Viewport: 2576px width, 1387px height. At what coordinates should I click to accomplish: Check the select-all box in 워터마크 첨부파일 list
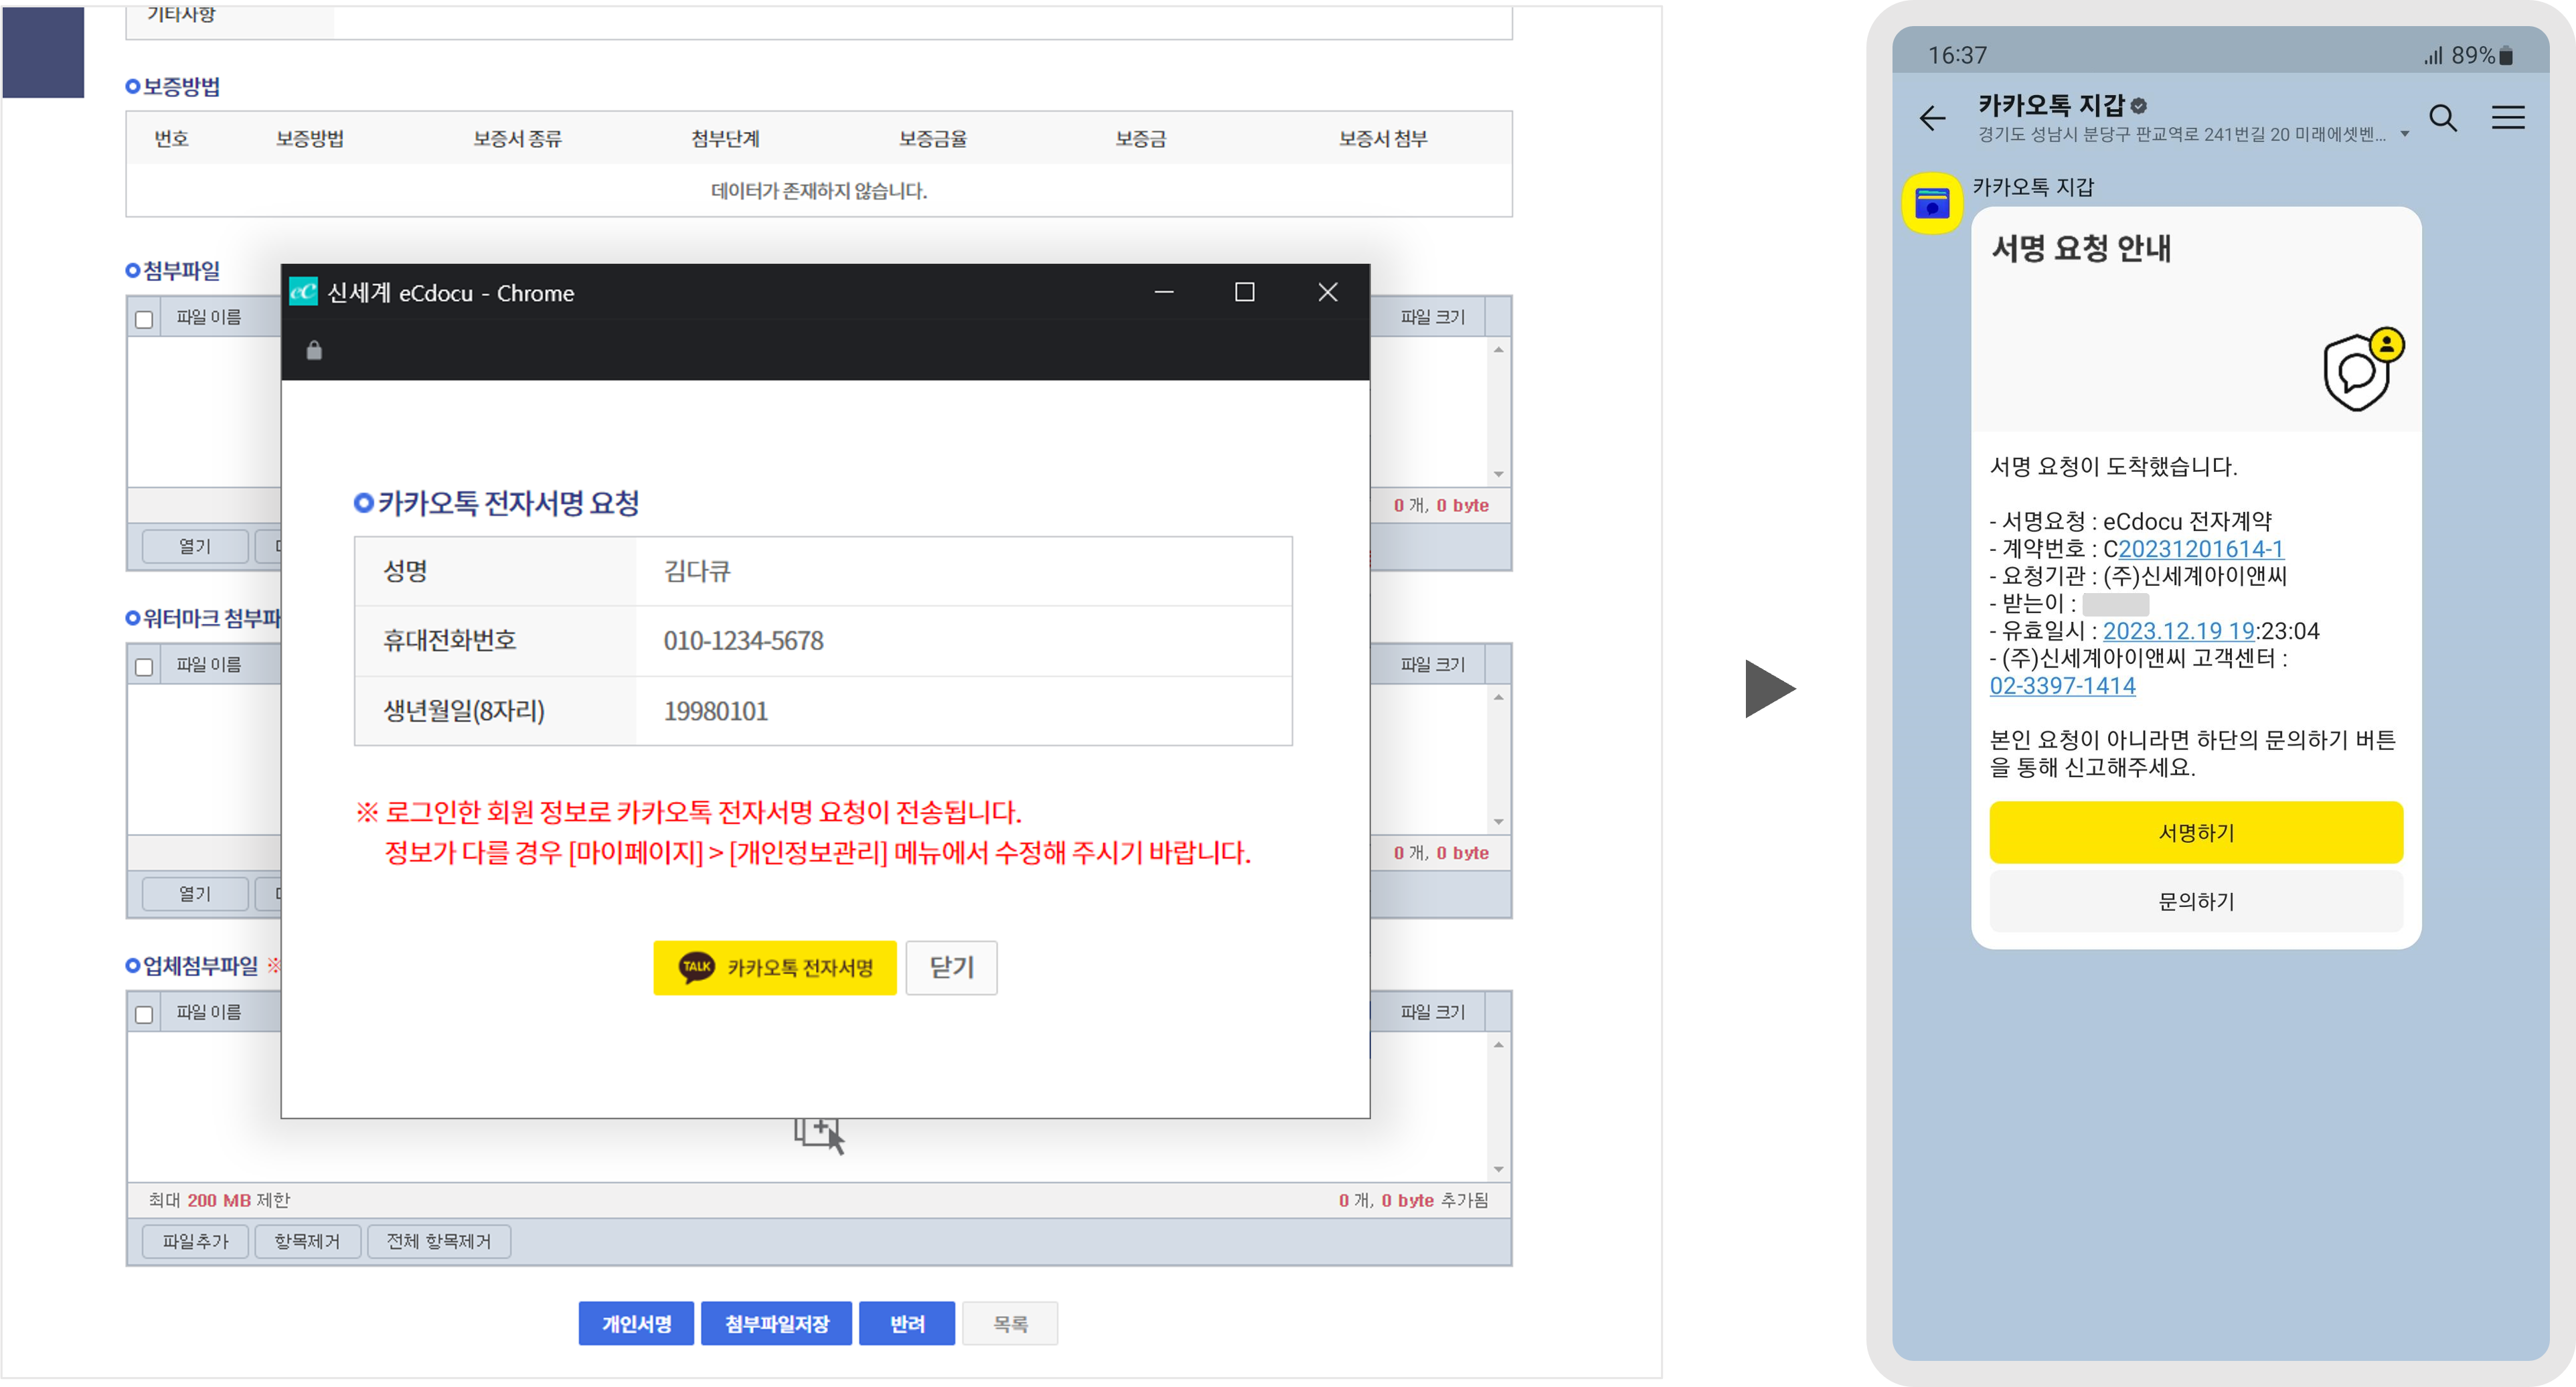coord(144,667)
